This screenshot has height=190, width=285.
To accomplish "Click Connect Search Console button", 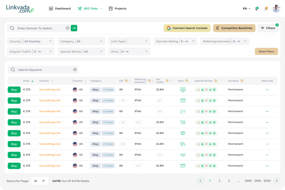I will [187, 28].
